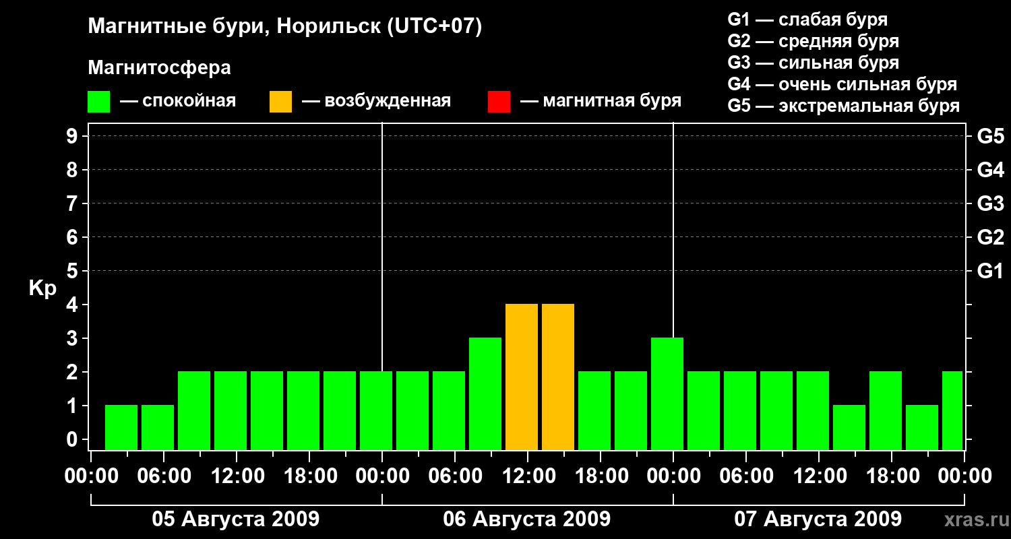Click the '05 Августа 2009' date label
The height and width of the screenshot is (539, 1011).
pyautogui.click(x=236, y=519)
